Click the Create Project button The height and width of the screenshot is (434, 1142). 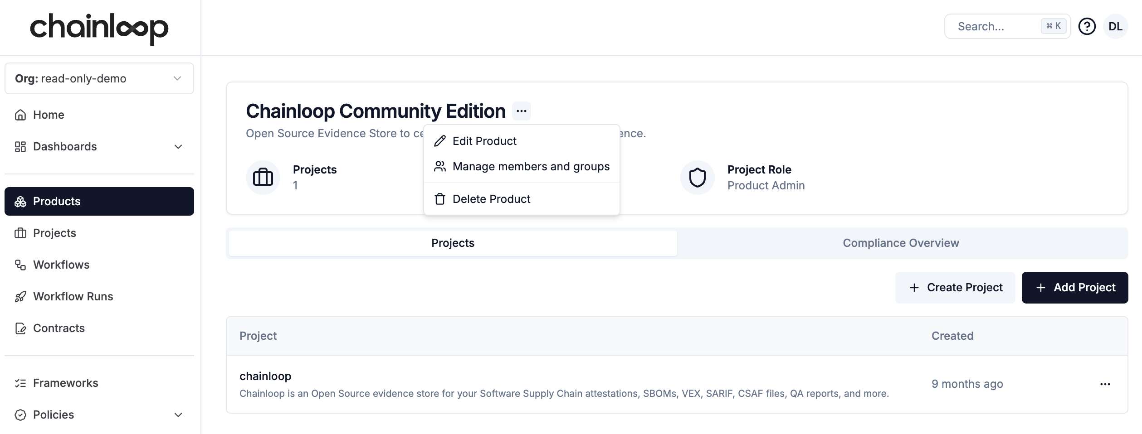(x=955, y=287)
